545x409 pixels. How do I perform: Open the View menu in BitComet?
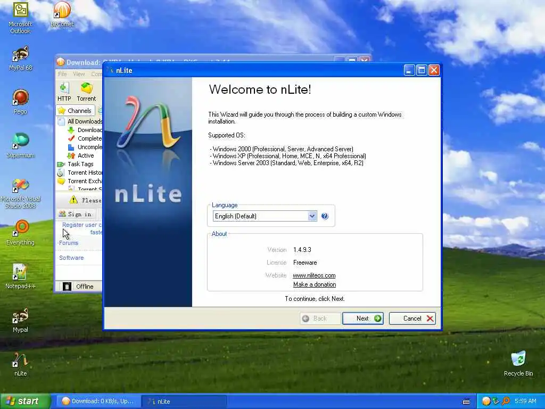79,74
